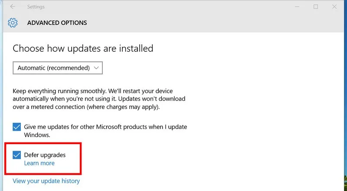Click the ADVANCED OPTIONS page title

tap(57, 23)
